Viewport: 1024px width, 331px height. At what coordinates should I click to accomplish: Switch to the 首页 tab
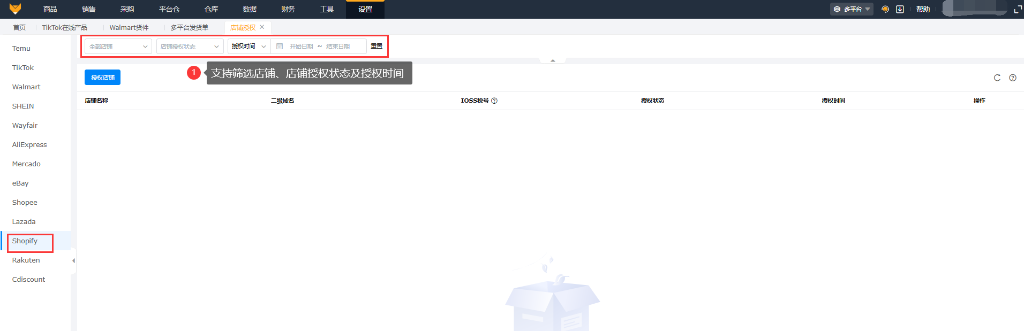pos(19,27)
